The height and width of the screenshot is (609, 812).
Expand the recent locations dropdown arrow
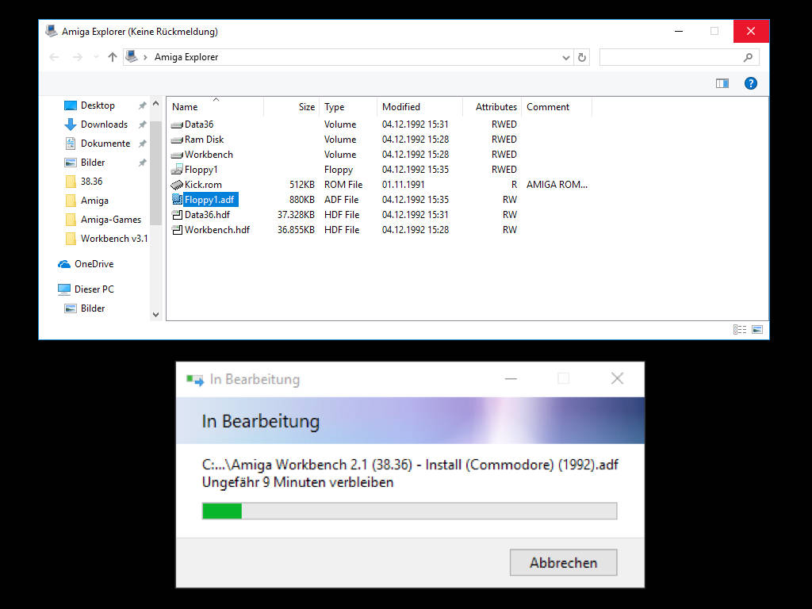tap(96, 57)
